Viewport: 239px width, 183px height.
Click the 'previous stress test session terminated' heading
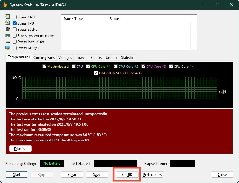tap(58, 114)
